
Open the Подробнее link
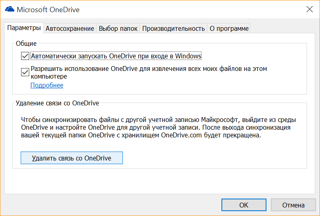(47, 85)
